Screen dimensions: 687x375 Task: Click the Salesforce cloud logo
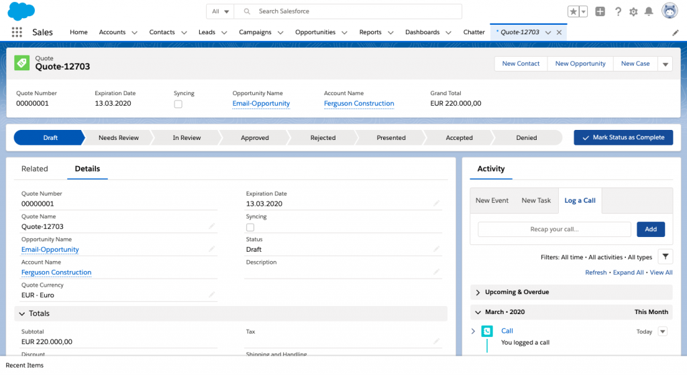21,11
